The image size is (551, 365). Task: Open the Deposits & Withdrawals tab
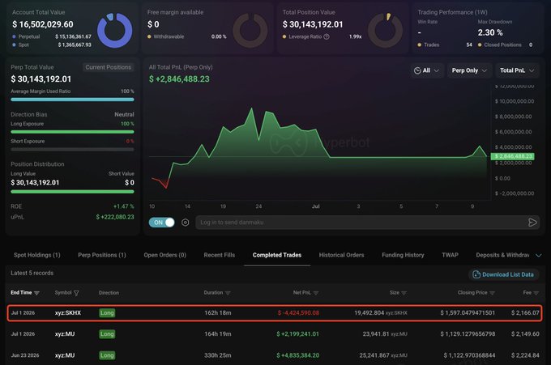pos(502,255)
